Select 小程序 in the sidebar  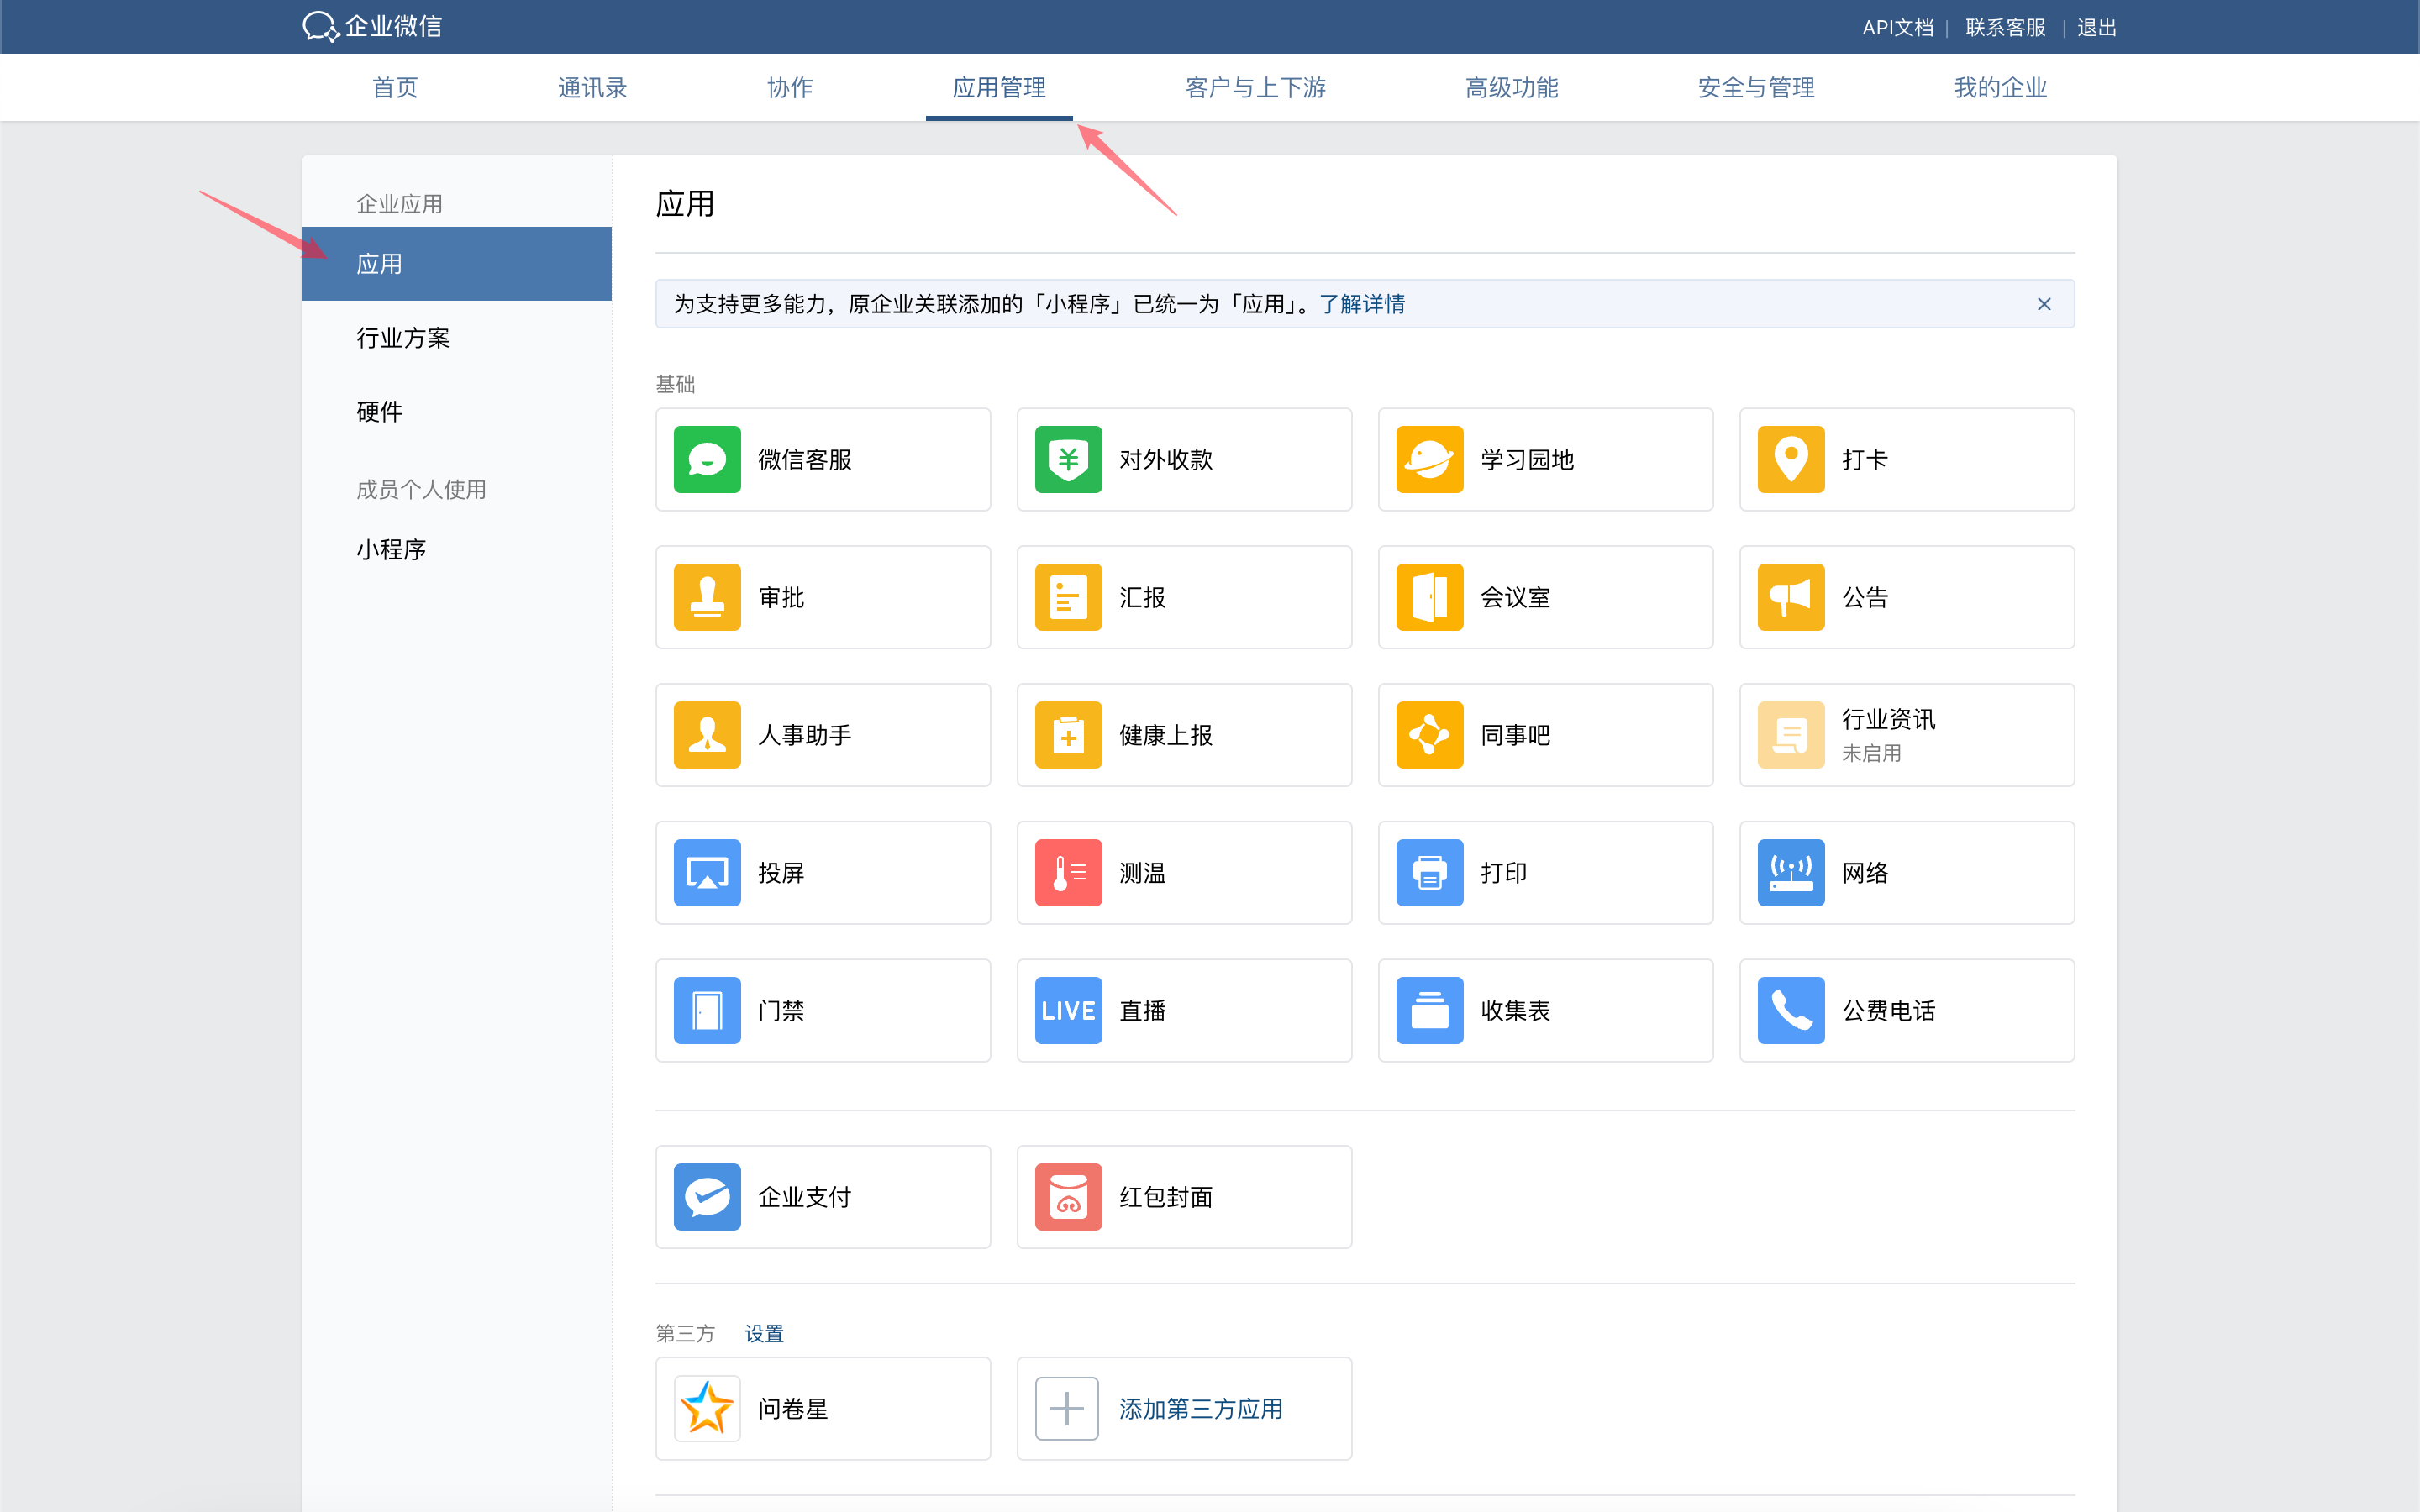(391, 550)
